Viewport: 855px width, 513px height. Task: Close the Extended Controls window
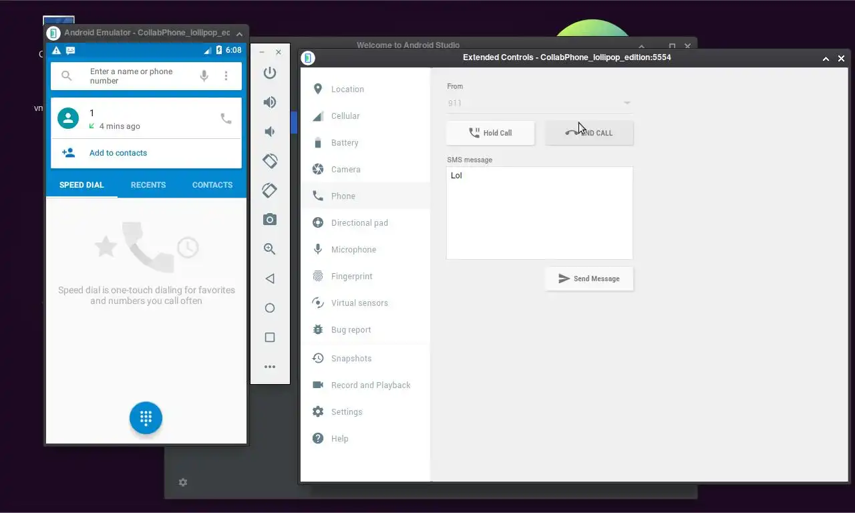841,59
